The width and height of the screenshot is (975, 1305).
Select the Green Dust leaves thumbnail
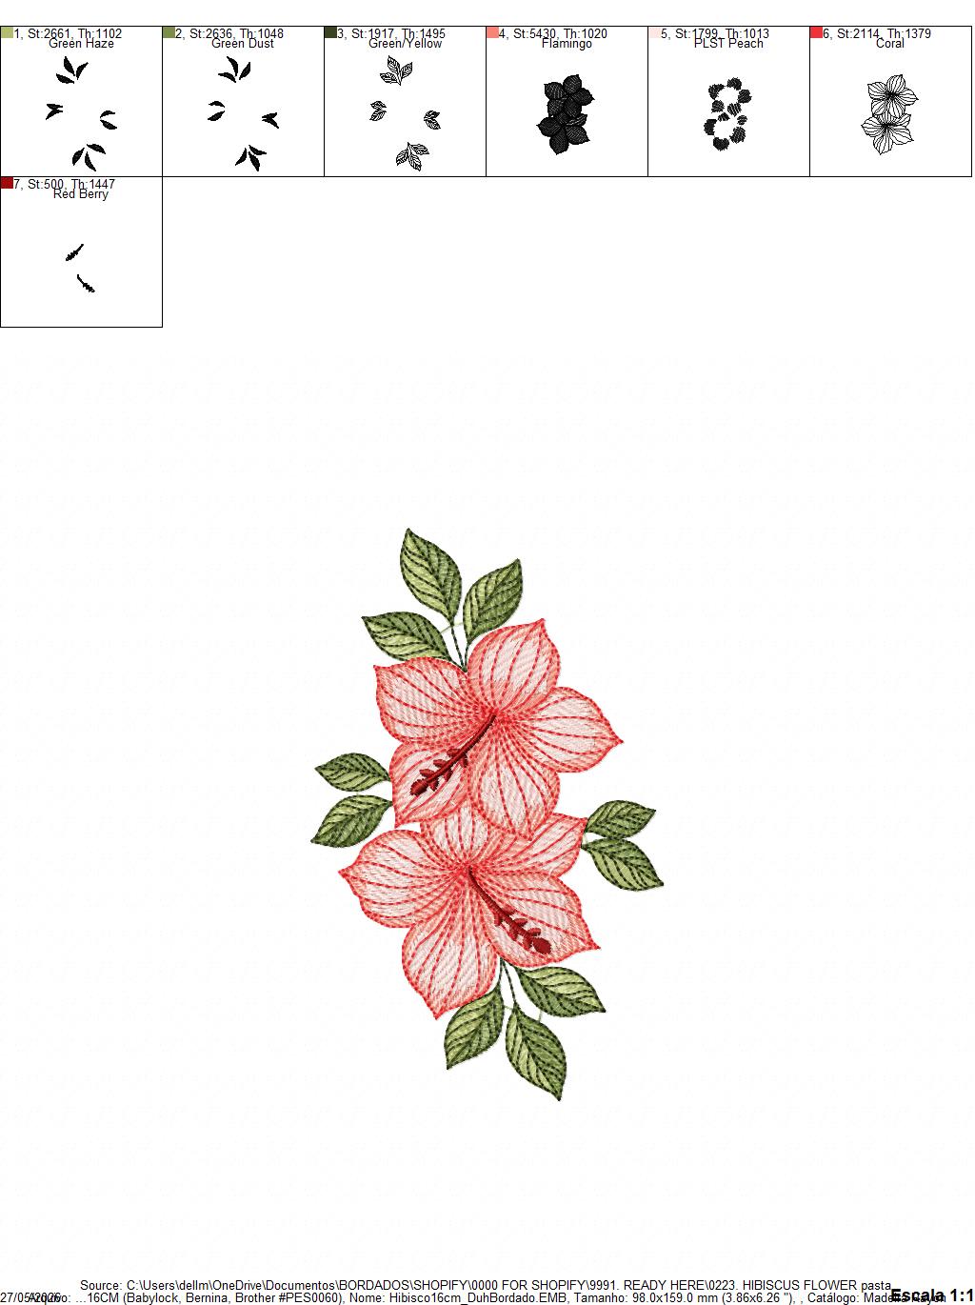point(243,112)
